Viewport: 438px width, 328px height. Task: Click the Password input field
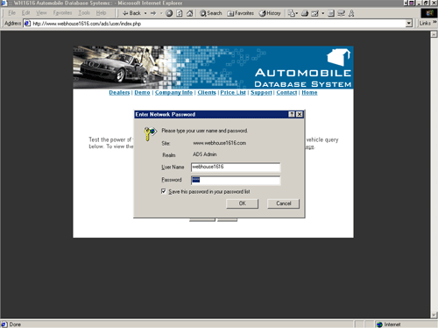coord(236,180)
